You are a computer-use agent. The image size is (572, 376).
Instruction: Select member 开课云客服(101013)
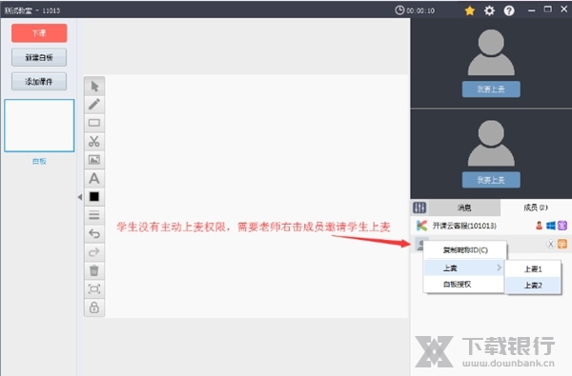491,226
